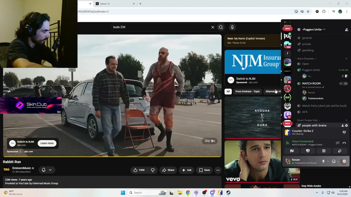Open Discord User Settings gear
Screen dimensions: 351x197
click(x=344, y=161)
